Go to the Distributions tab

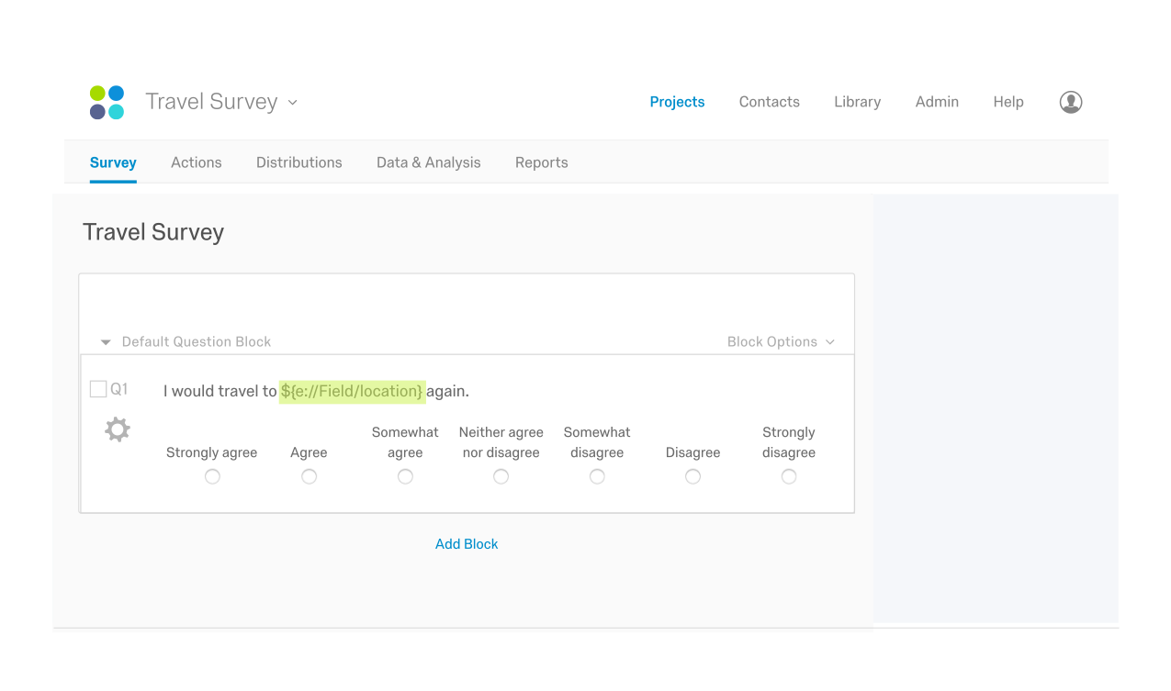point(299,162)
